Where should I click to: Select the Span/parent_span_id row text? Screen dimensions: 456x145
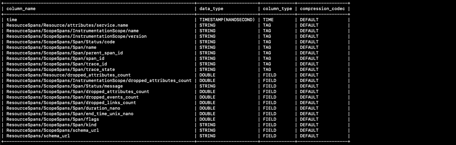pyautogui.click(x=64, y=53)
